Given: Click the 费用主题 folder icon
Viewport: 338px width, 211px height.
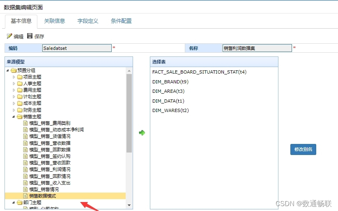Looking at the screenshot, I should [20, 90].
